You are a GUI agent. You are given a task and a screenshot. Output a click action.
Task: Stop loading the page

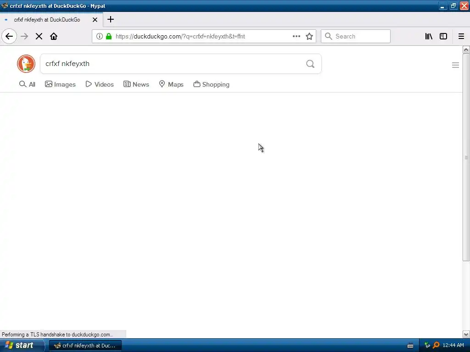[39, 37]
